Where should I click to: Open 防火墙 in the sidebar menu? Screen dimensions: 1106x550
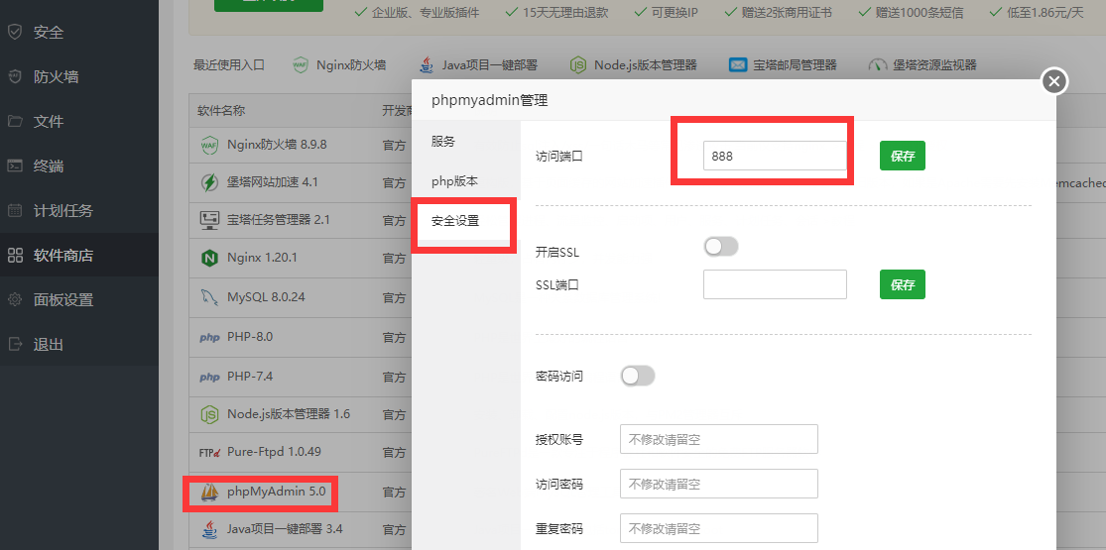point(56,77)
